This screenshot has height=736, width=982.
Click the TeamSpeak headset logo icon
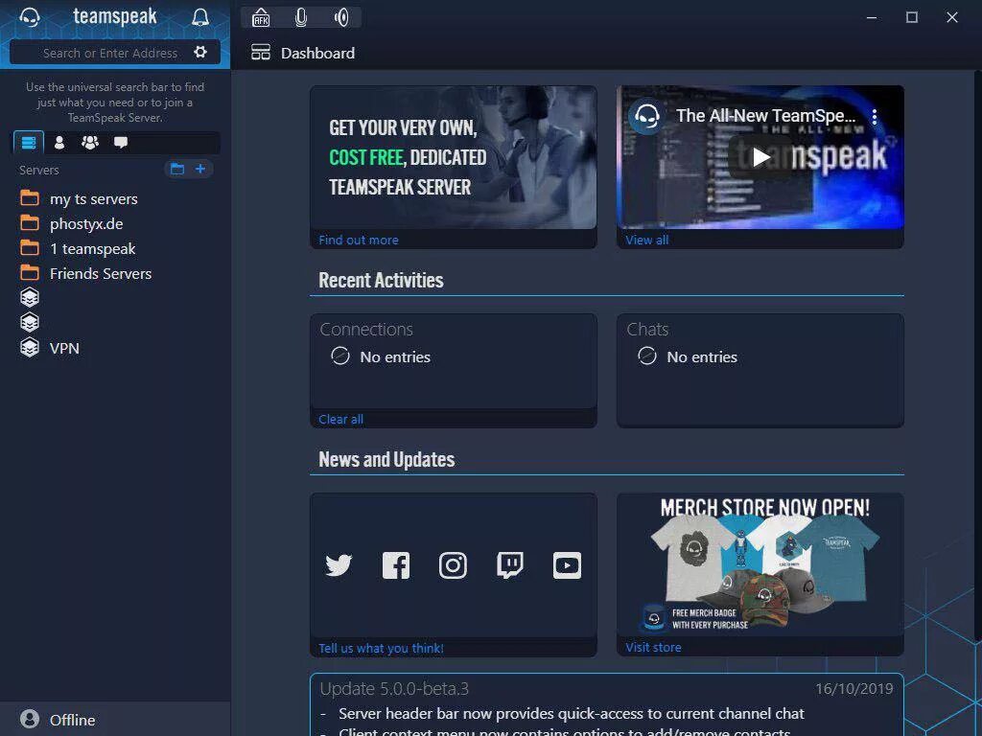pyautogui.click(x=30, y=17)
